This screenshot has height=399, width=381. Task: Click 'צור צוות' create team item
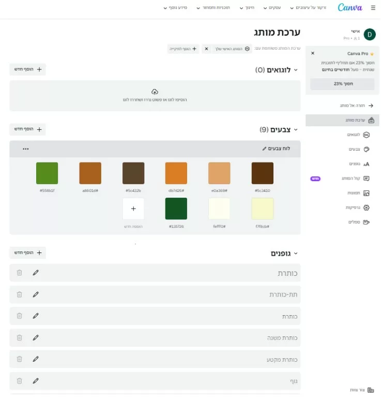click(x=362, y=390)
